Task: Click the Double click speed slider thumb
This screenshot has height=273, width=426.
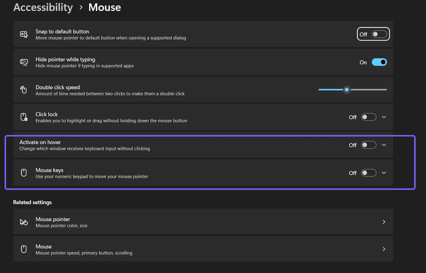Action: [347, 90]
